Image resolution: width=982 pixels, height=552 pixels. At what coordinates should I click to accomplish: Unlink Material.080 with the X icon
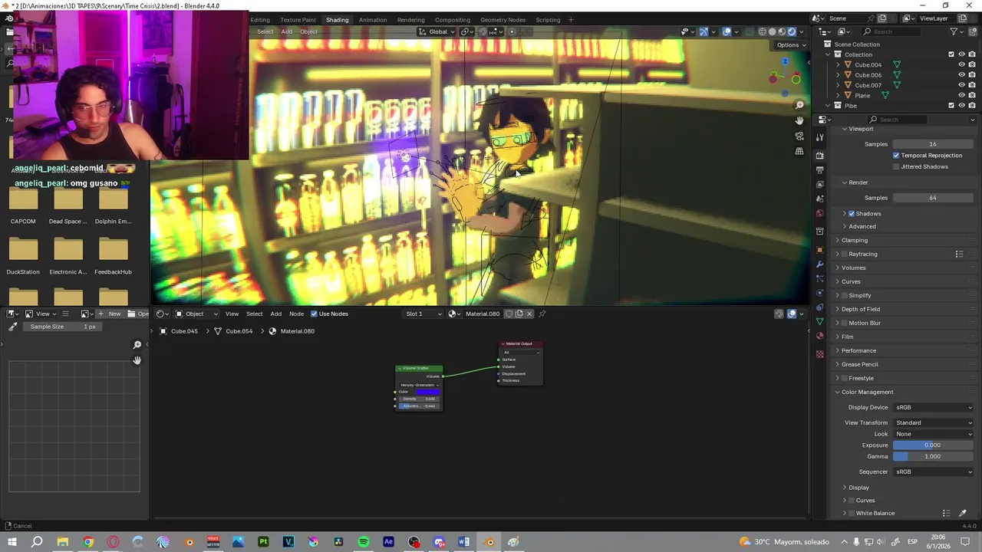[x=529, y=314]
